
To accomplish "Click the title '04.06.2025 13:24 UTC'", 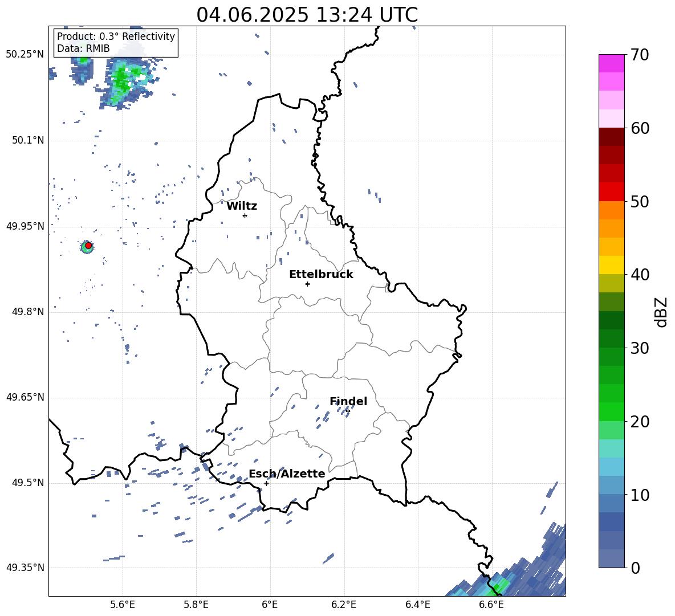I will tap(307, 15).
